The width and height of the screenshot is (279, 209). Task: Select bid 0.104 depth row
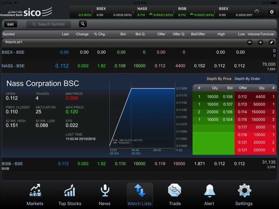tap(214, 120)
